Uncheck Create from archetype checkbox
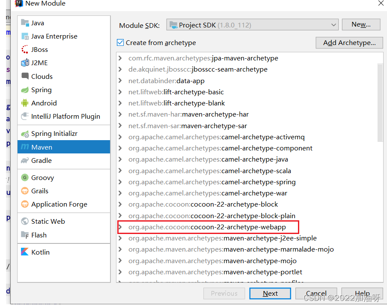This screenshot has height=306, width=387. [x=120, y=42]
